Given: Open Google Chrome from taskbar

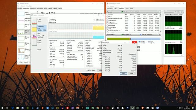Looking at the screenshot, I should (x=97, y=108).
